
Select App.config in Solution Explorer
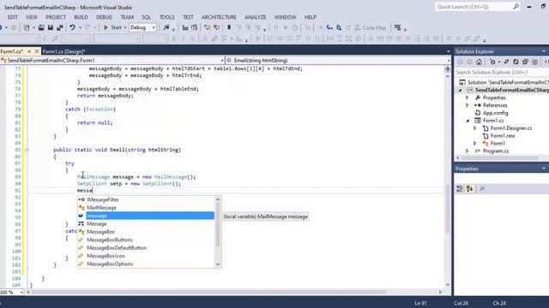point(496,113)
